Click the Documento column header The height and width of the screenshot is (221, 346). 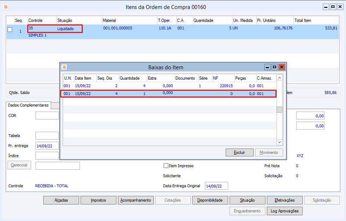(x=186, y=78)
